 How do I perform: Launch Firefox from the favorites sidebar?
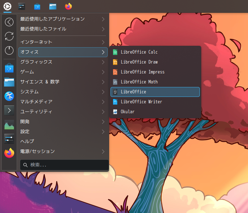tap(9, 153)
